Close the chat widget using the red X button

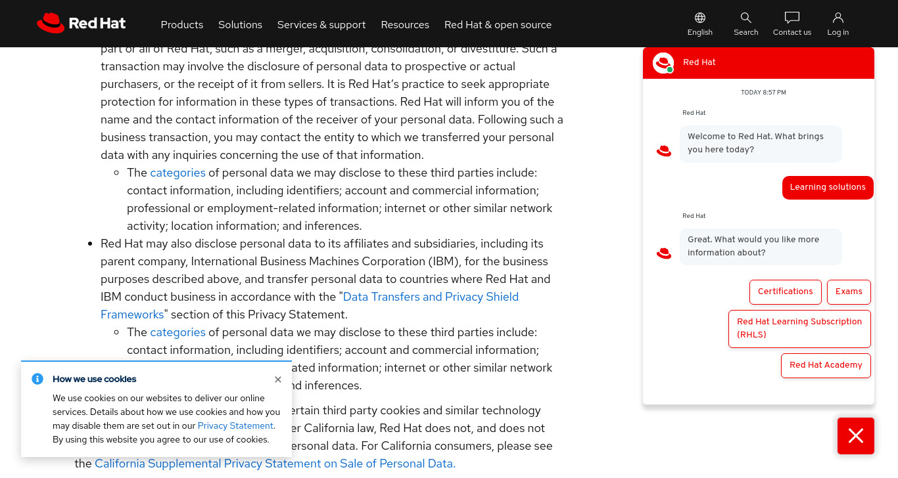click(856, 436)
